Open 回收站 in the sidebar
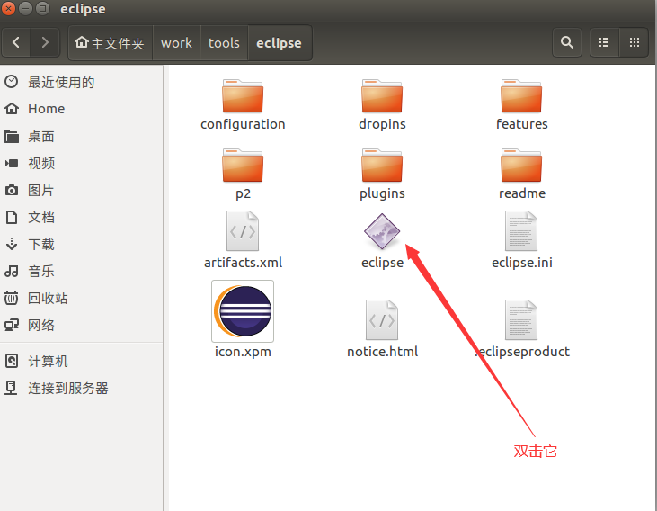The image size is (657, 511). click(x=81, y=299)
